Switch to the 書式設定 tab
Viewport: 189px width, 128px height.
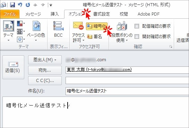tap(102, 14)
